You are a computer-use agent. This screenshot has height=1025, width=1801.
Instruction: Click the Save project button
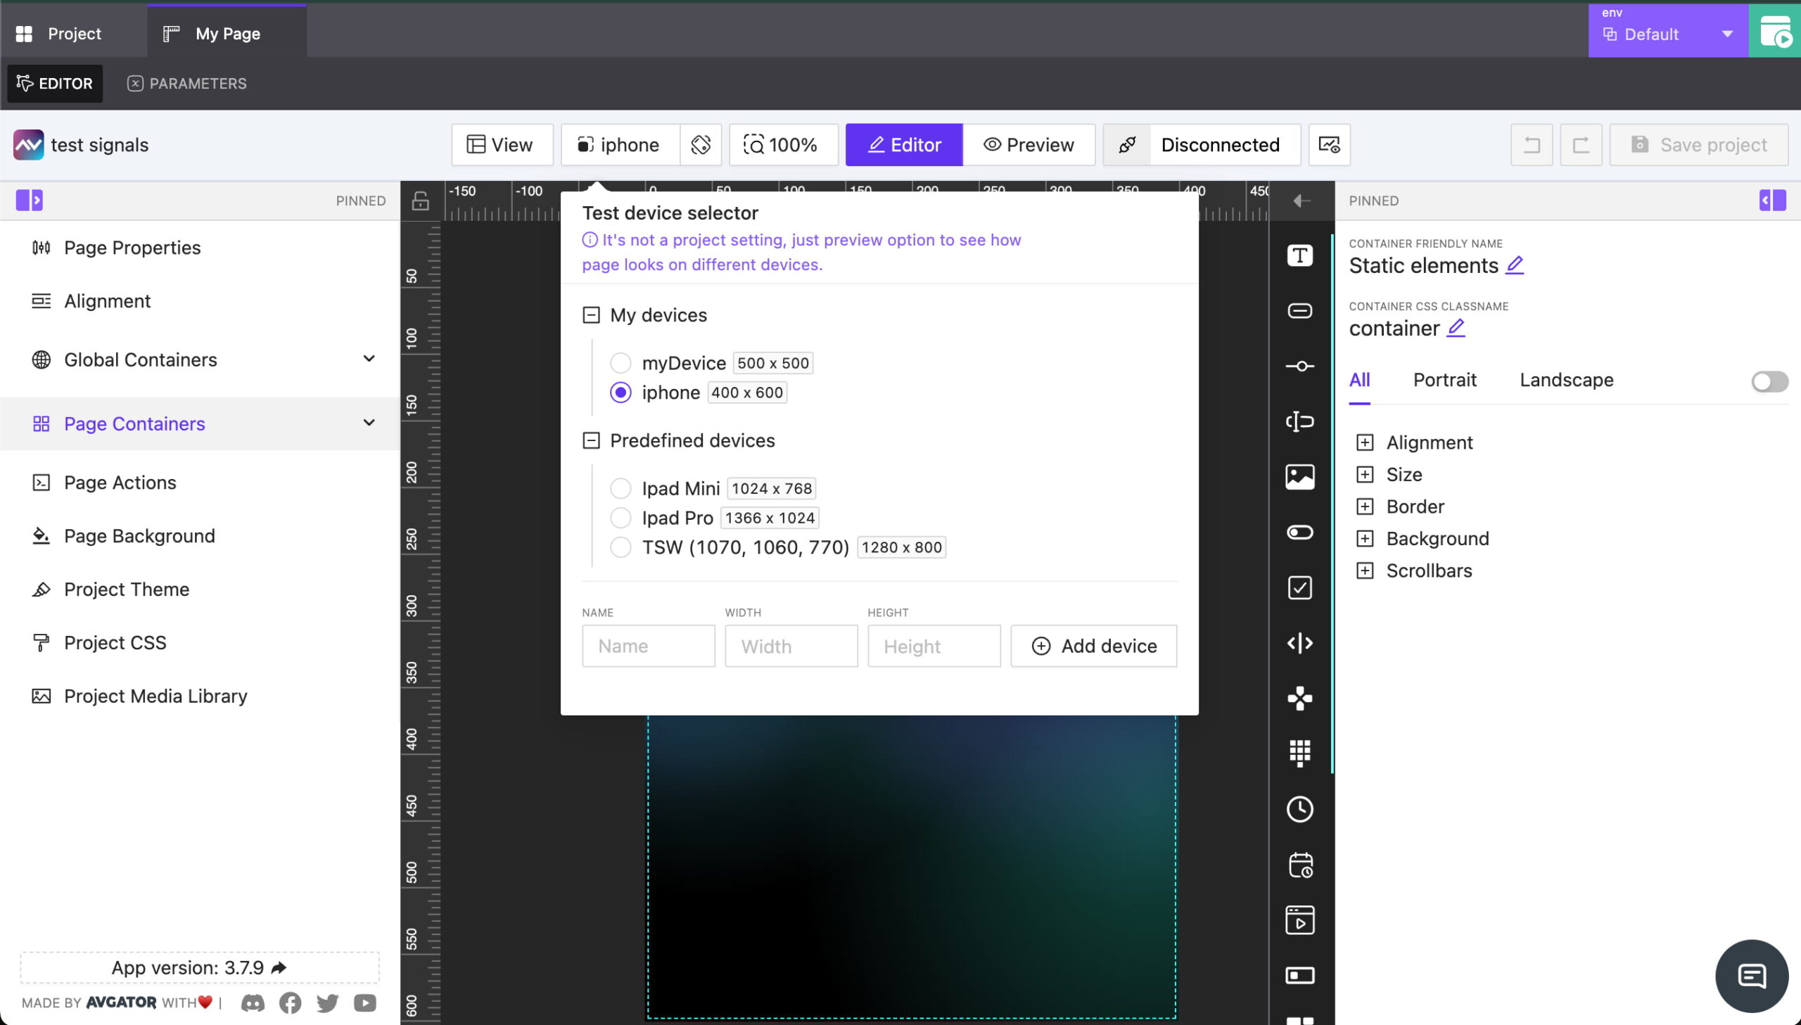1698,144
